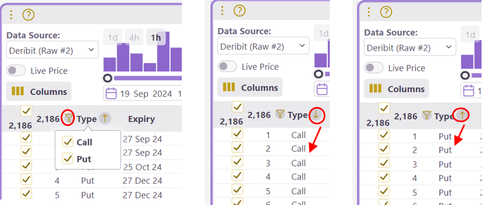Viewport: 487px width, 205px height.
Task: Click the timeline slider handle in the left panel
Action: pyautogui.click(x=108, y=78)
